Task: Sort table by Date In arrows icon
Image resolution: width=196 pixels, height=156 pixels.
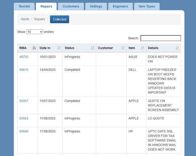Action: tap(59, 48)
